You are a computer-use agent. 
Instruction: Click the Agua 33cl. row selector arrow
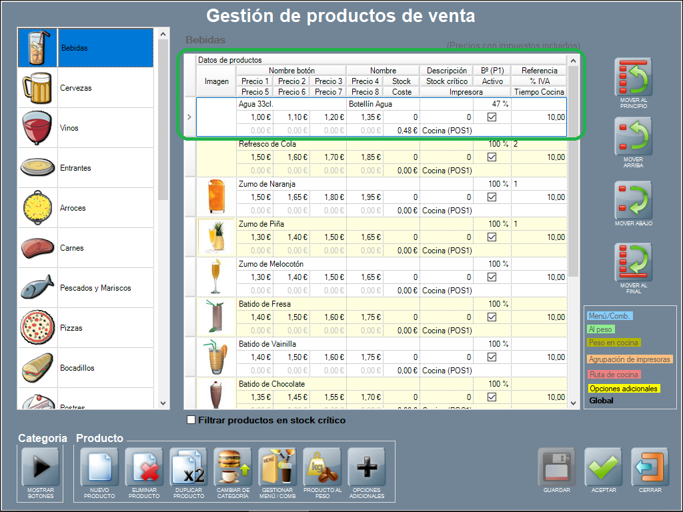tap(189, 117)
